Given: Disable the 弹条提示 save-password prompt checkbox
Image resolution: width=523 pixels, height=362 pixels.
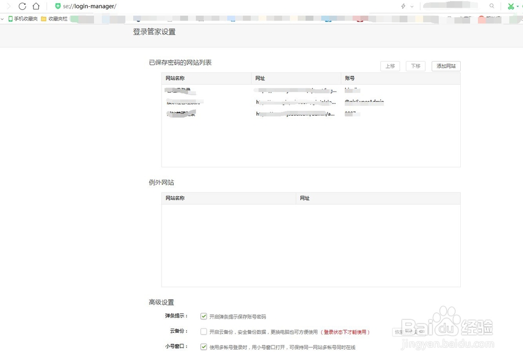Looking at the screenshot, I should (203, 316).
